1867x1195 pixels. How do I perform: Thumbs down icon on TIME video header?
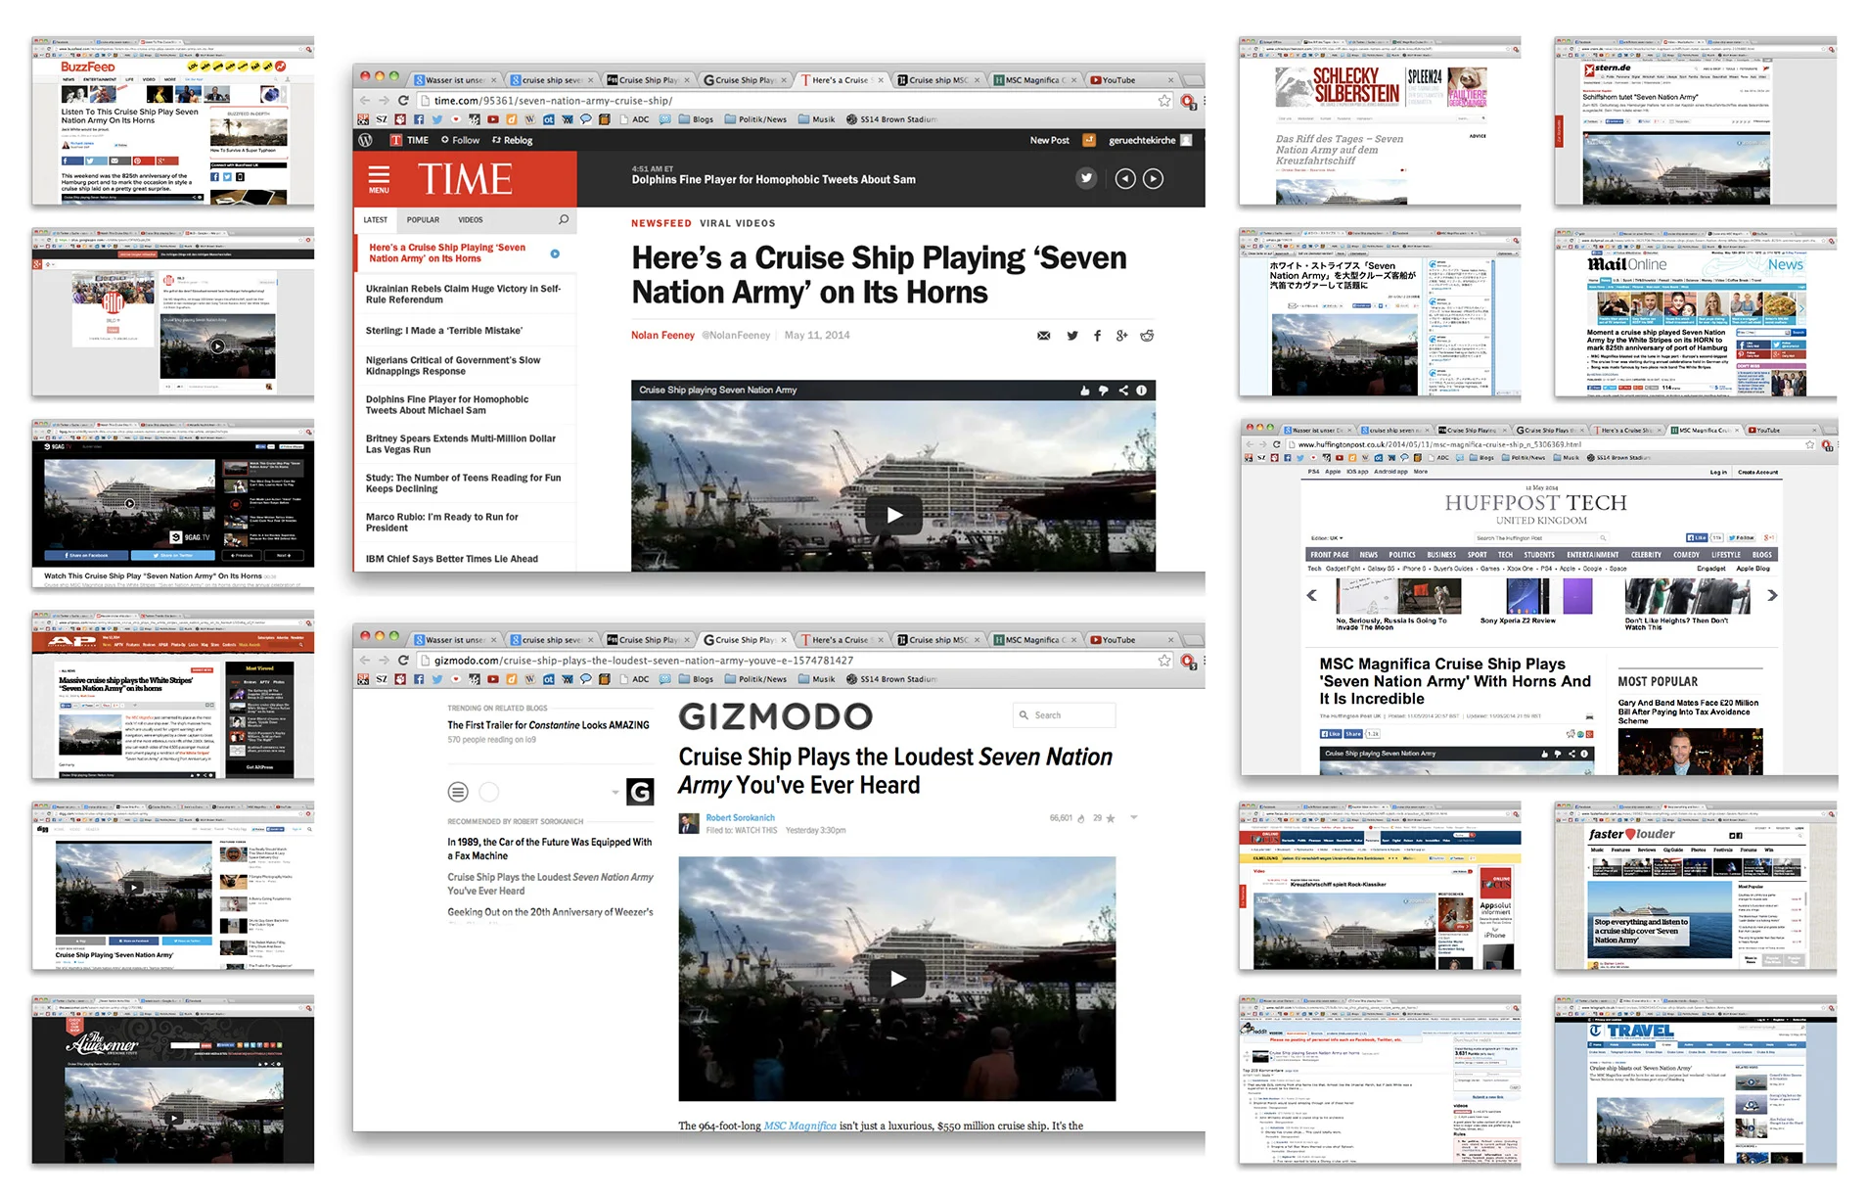coord(1103,391)
